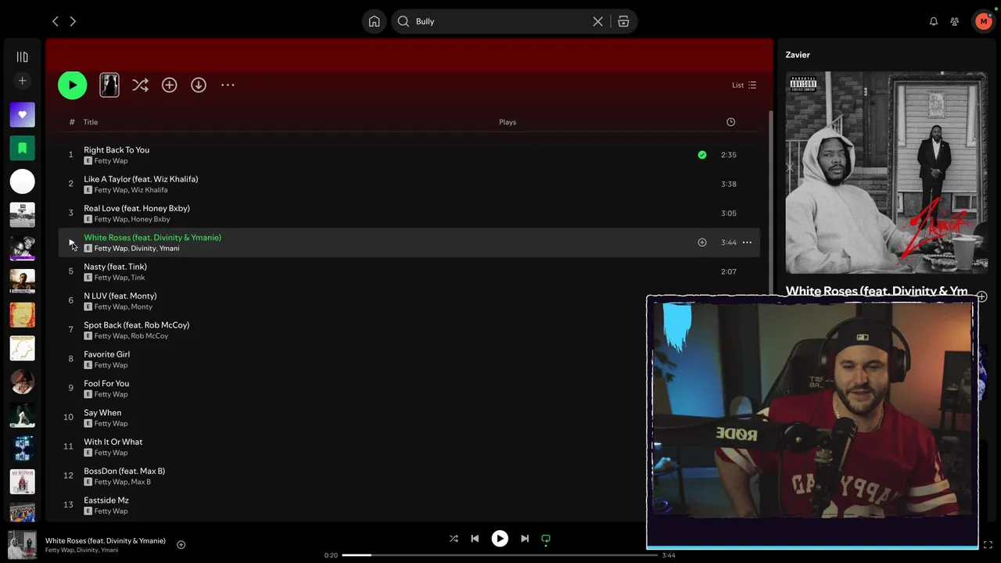This screenshot has height=563, width=1001.
Task: Toggle repeat in the player controls
Action: tap(546, 538)
